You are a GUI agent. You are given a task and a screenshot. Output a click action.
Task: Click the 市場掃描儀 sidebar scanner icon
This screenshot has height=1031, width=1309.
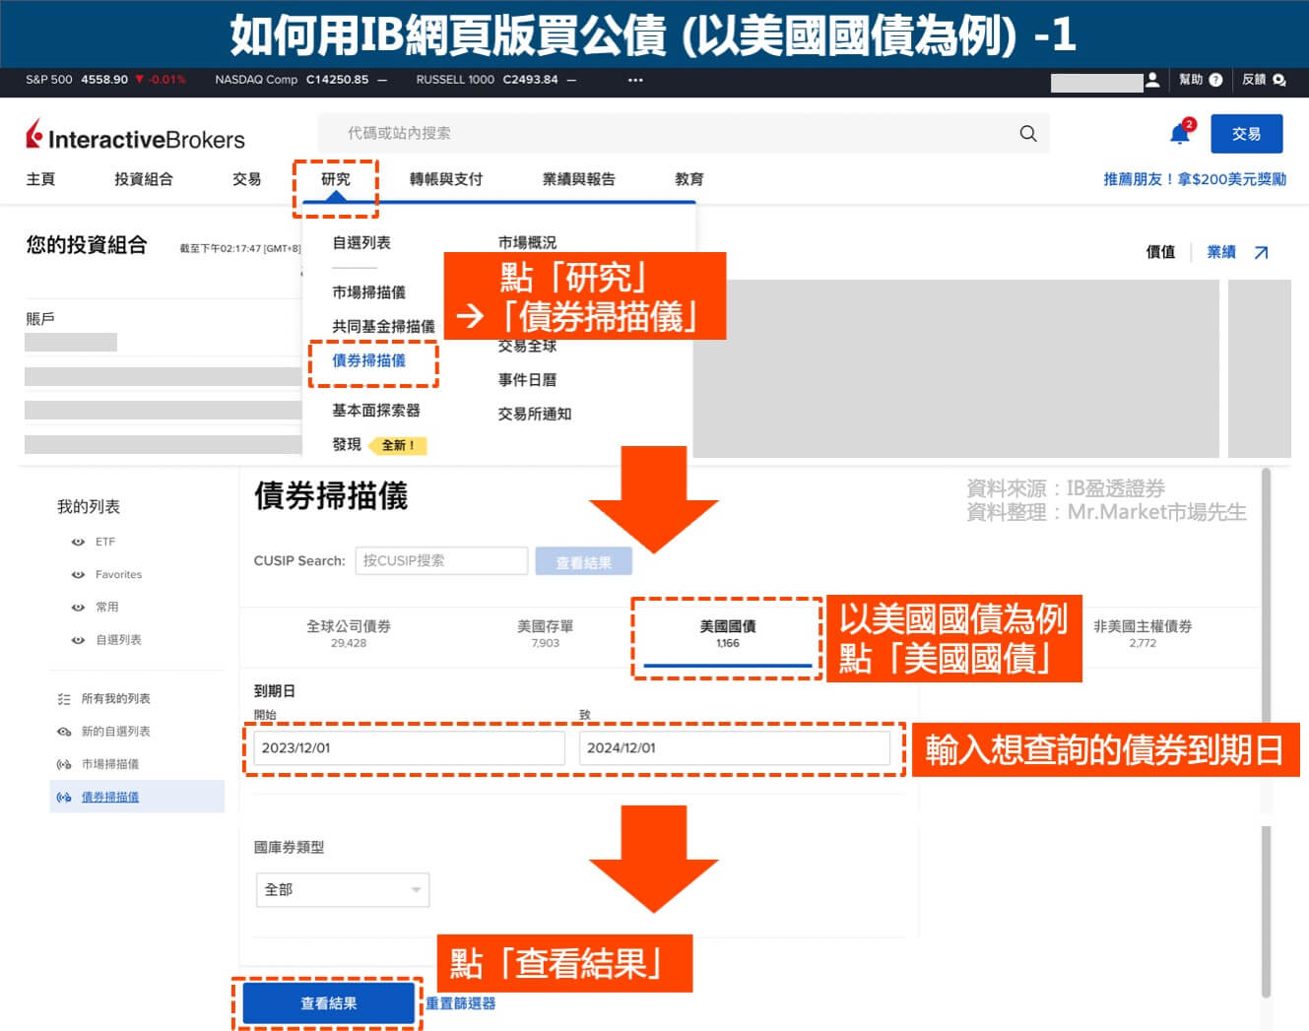(64, 764)
